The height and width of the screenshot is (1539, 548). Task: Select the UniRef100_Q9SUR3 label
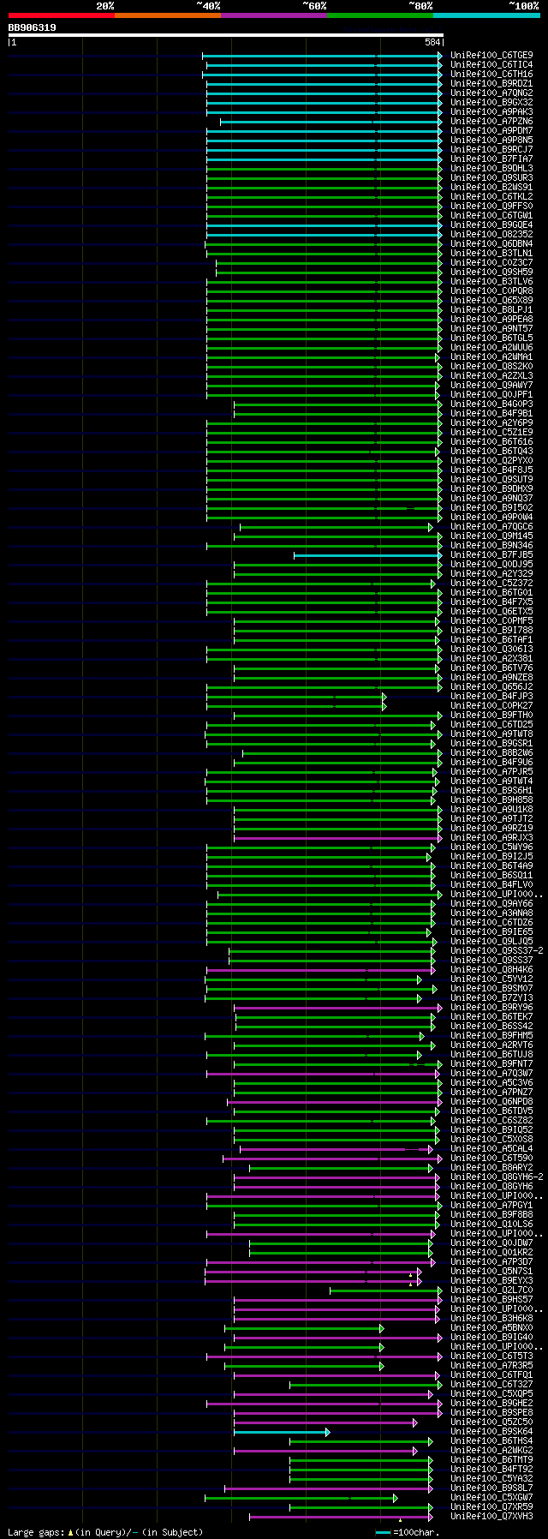[x=491, y=177]
